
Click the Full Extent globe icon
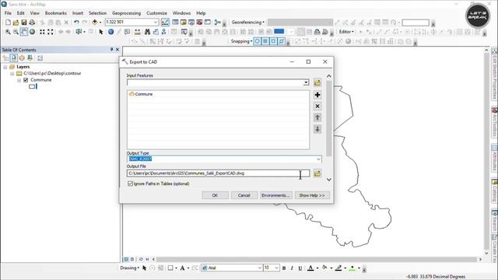(x=32, y=32)
